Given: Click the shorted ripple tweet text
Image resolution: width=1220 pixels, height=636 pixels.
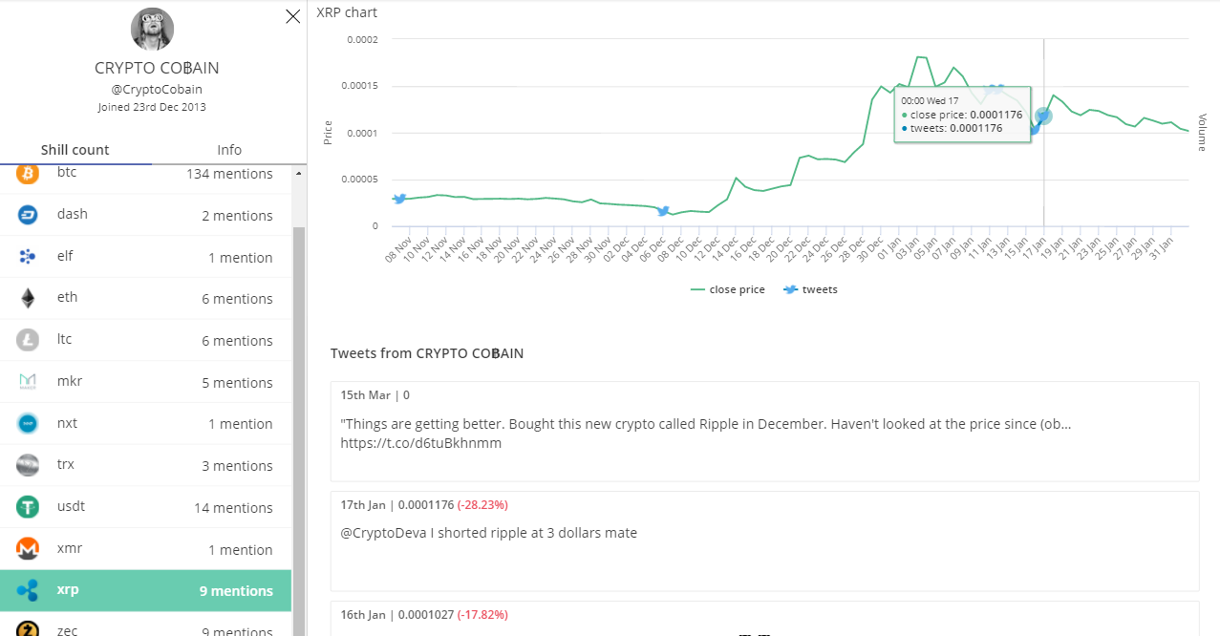Looking at the screenshot, I should point(489,533).
